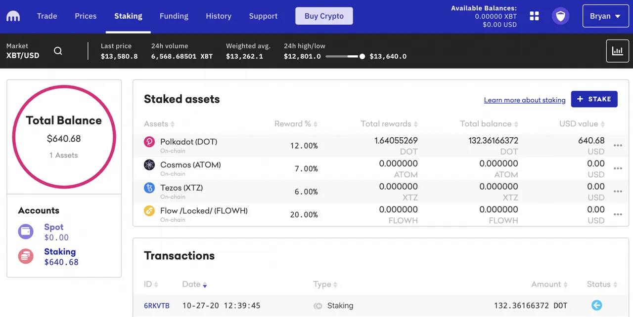Click the + STAKE button
The height and width of the screenshot is (317, 633).
pos(594,99)
